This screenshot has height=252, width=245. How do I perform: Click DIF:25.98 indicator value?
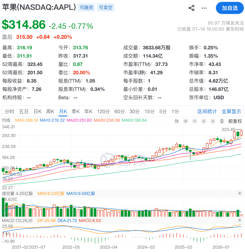pos(46,220)
